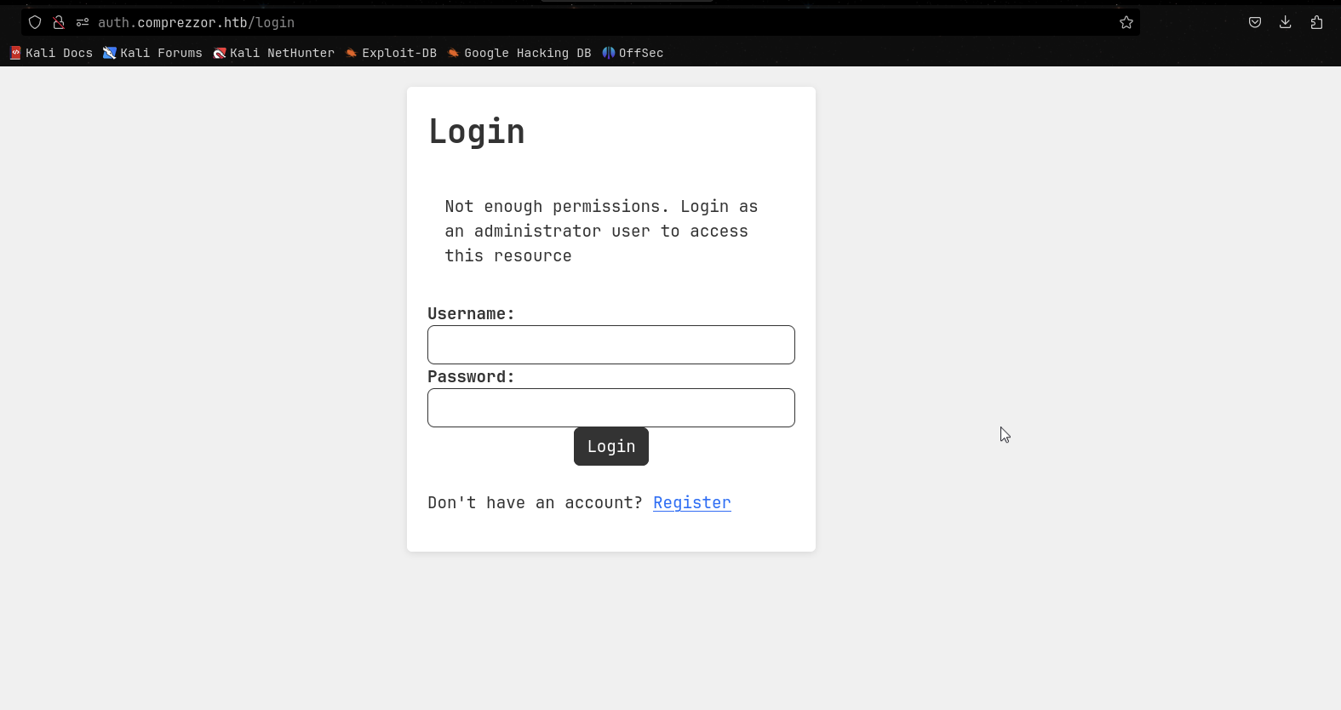This screenshot has height=710, width=1341.
Task: Open the Google Hacking DB bookmark
Action: [x=519, y=53]
